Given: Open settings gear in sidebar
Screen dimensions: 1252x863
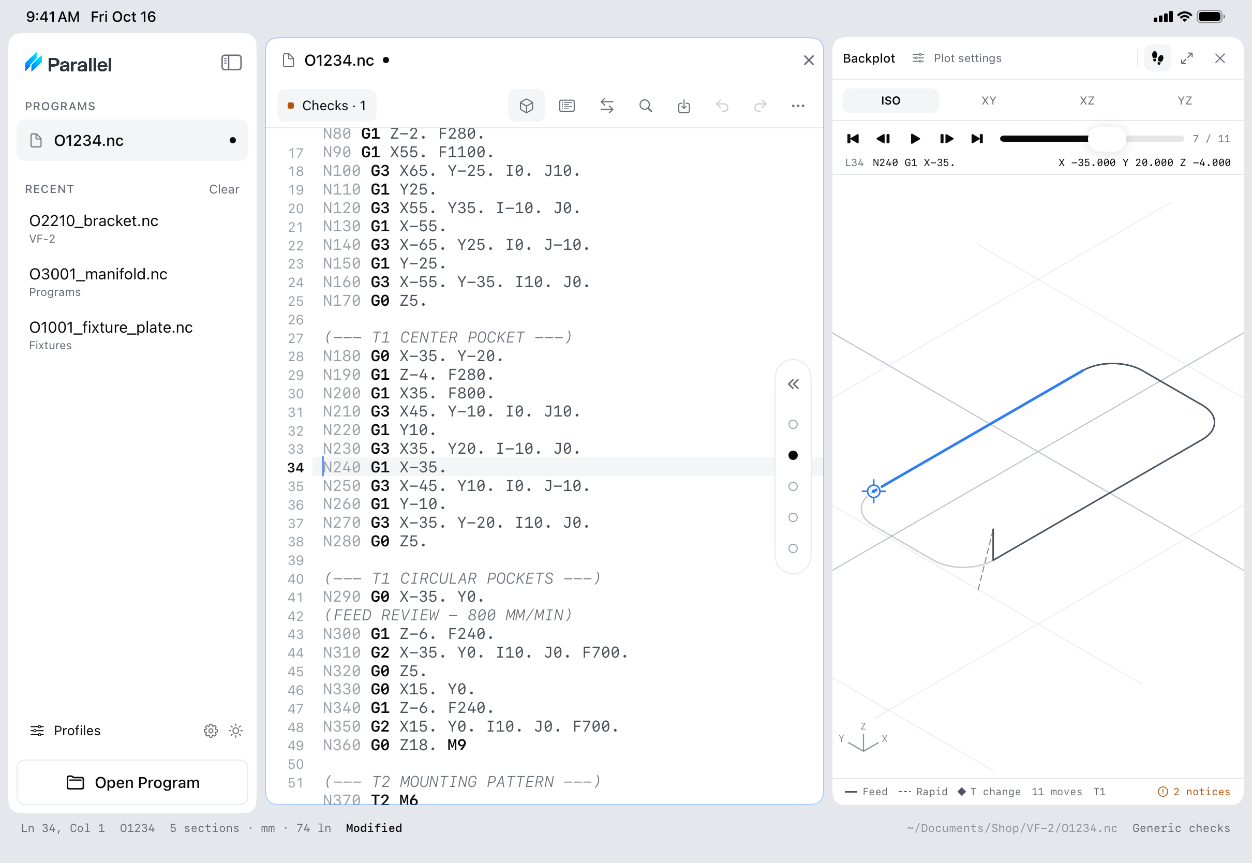Looking at the screenshot, I should (211, 731).
